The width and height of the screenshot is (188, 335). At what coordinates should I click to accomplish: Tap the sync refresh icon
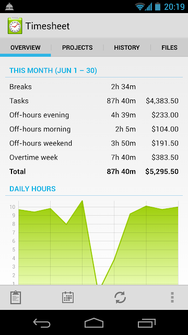(x=120, y=297)
